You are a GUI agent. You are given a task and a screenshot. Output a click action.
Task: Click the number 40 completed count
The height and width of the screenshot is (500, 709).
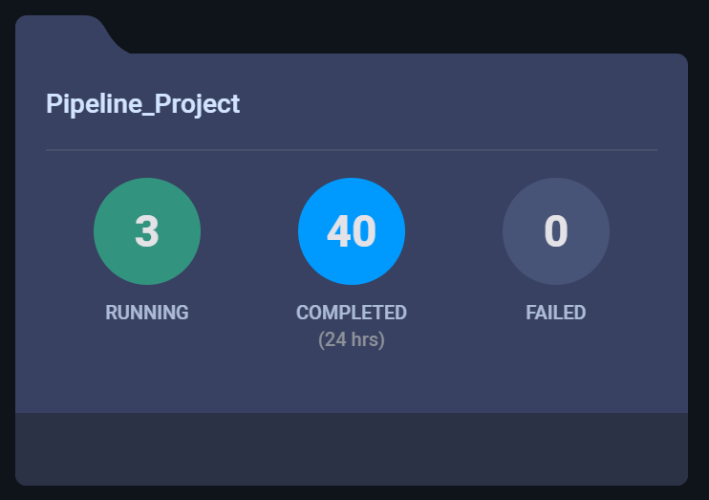[352, 231]
